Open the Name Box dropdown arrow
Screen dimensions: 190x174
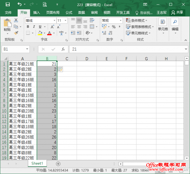27,49
